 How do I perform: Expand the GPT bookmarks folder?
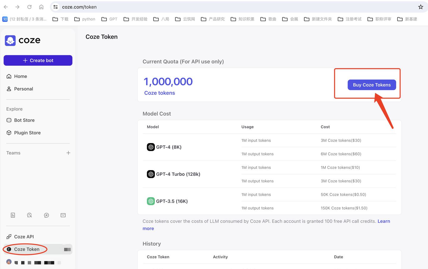tap(109, 19)
